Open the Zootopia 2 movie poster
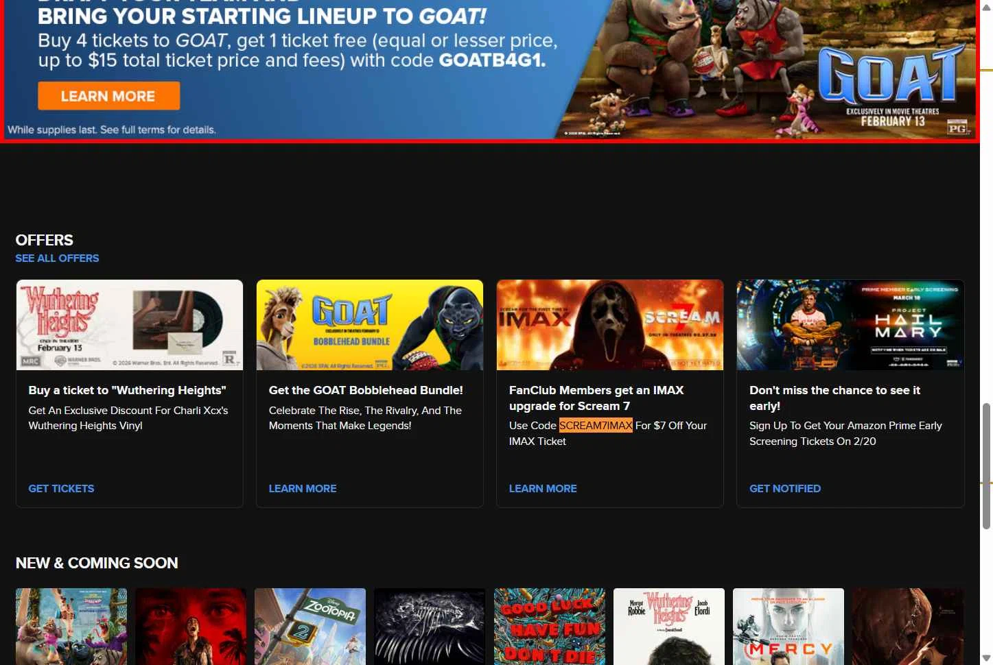 pyautogui.click(x=310, y=627)
